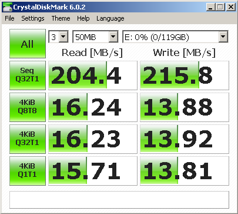Close the CrystalDiskMark window
The image size is (238, 214).
(x=231, y=7)
